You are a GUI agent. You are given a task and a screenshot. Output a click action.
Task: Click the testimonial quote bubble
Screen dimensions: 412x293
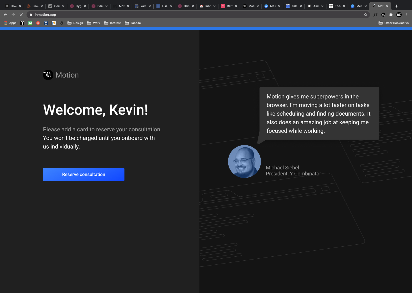[319, 114]
